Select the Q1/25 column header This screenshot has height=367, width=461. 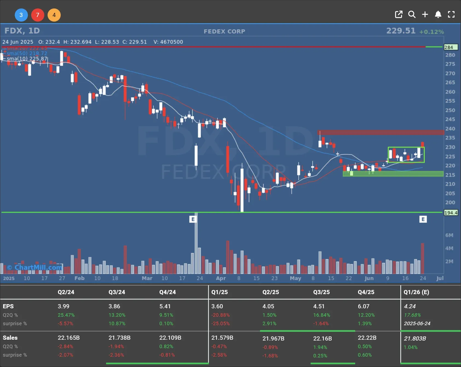click(220, 292)
